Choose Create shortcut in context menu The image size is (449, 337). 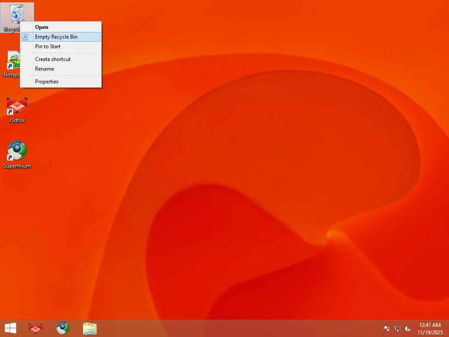[61, 59]
